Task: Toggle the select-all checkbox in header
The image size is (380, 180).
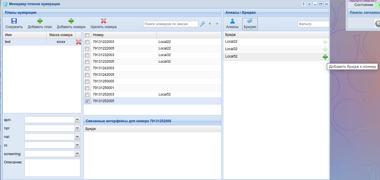Action: coord(87,35)
